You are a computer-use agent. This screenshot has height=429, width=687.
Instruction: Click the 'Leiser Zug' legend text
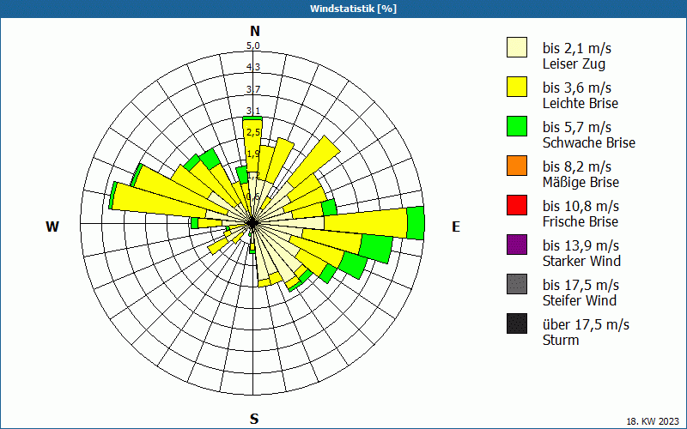click(574, 63)
